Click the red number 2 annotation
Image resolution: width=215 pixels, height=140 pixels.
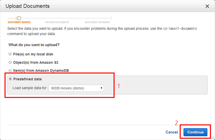[x=176, y=123]
